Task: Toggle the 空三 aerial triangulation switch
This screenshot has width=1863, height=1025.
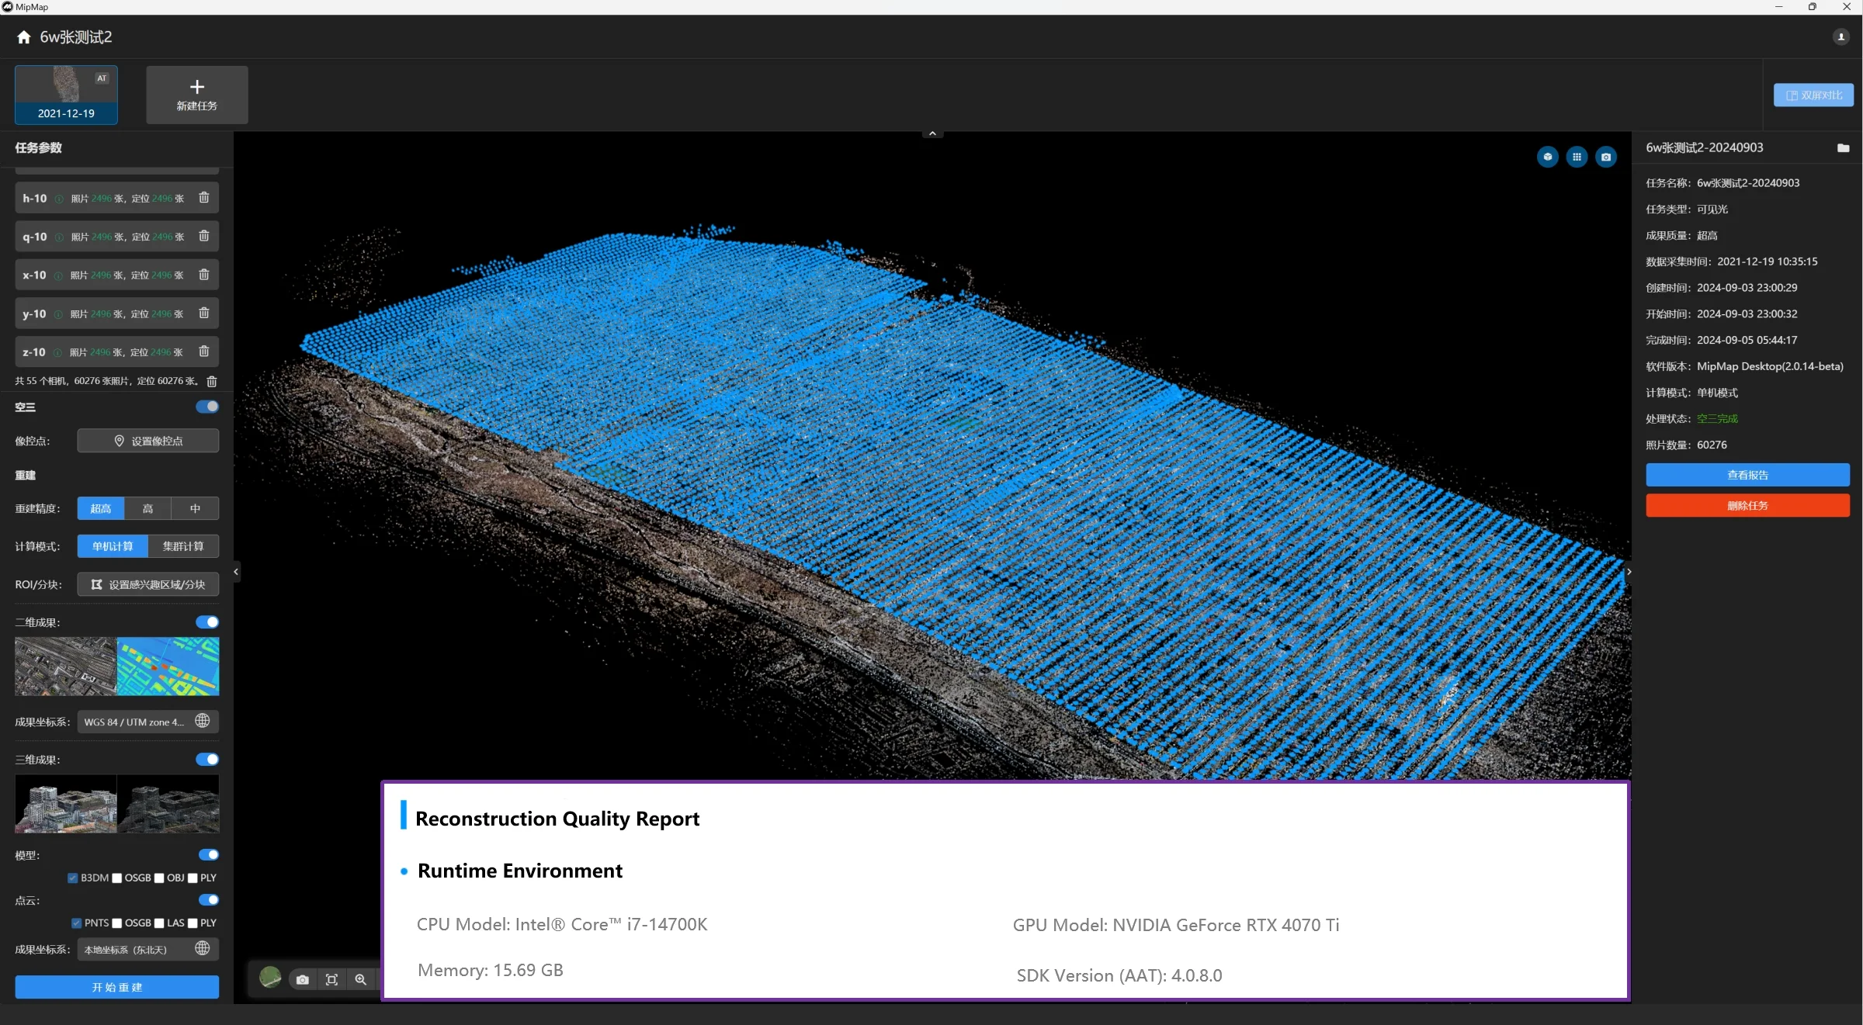Action: click(206, 406)
